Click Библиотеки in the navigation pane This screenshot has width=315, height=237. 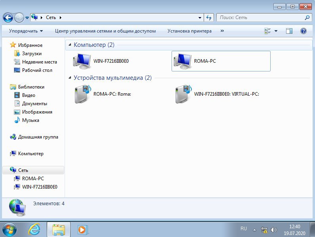[x=31, y=87]
